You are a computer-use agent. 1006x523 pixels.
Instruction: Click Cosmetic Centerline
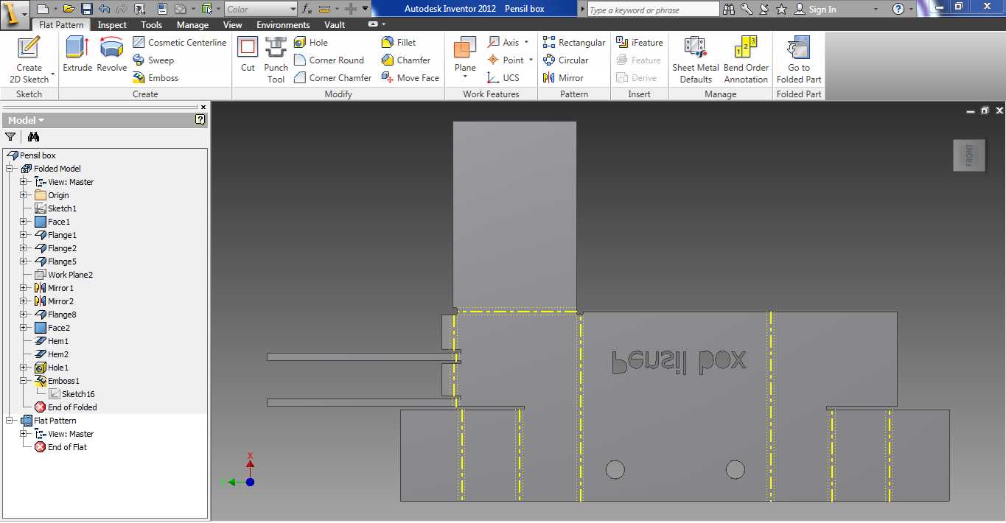coord(179,42)
